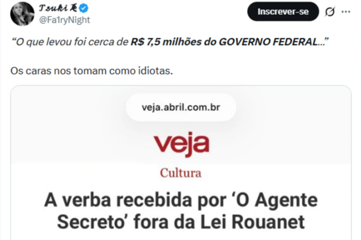Click the 'GOVERNO FEDERAL' bold words

click(268, 42)
